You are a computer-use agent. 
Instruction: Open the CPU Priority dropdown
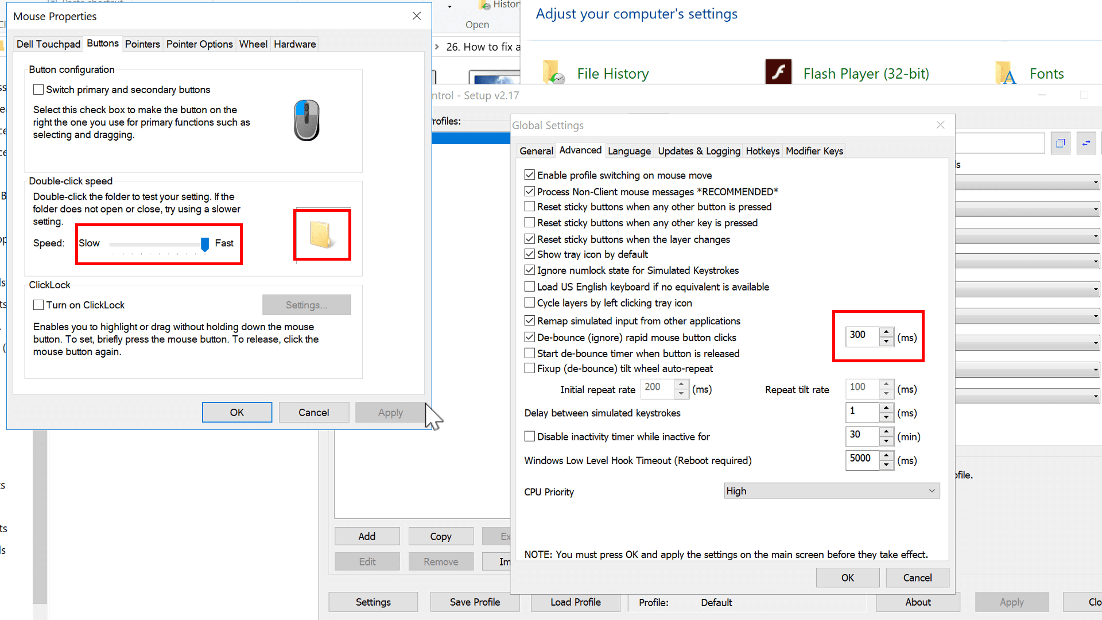click(x=831, y=491)
